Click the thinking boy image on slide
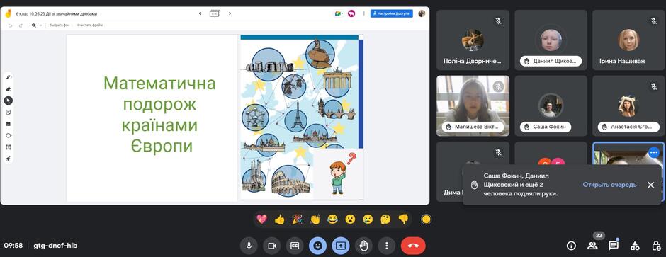The width and height of the screenshot is (666, 257). click(338, 174)
